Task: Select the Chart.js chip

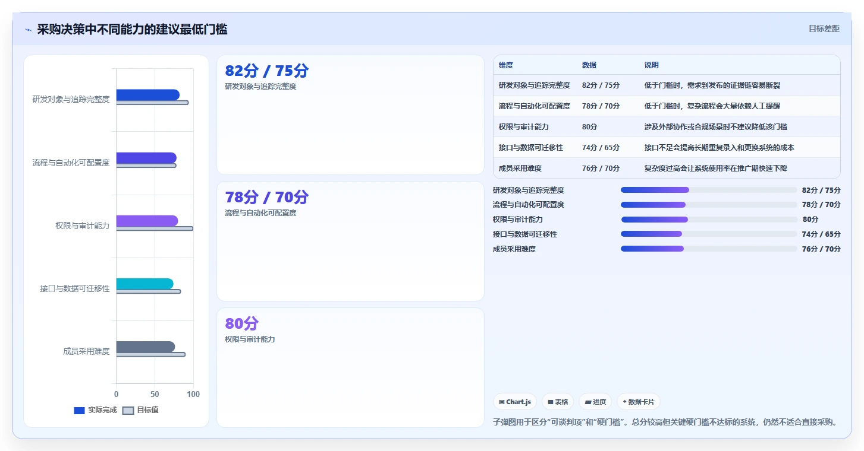Action: tap(515, 402)
